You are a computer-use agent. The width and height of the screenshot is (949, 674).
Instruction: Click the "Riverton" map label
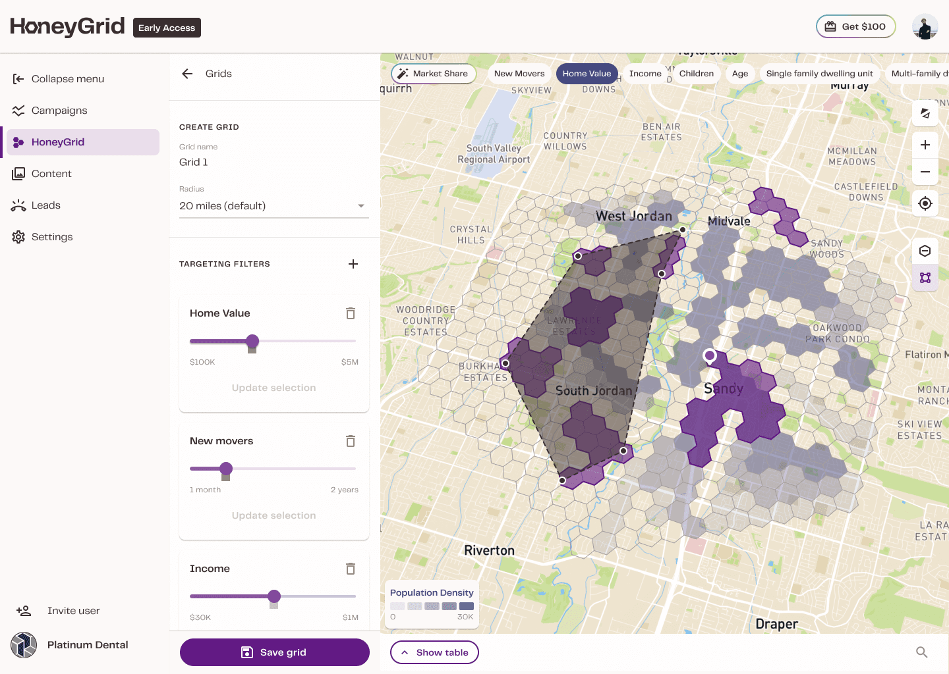(x=489, y=550)
